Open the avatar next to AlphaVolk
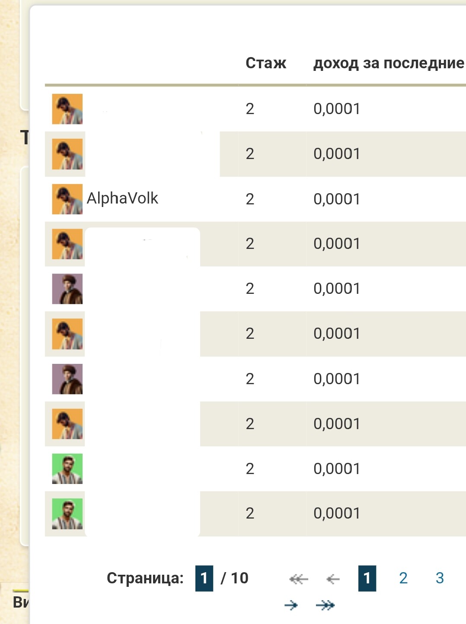The image size is (466, 624). 67,199
